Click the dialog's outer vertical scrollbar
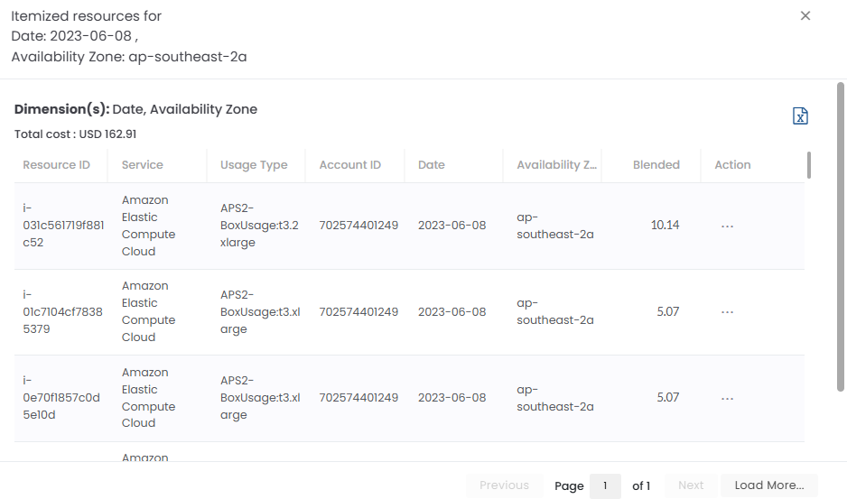The width and height of the screenshot is (847, 499). [841, 235]
